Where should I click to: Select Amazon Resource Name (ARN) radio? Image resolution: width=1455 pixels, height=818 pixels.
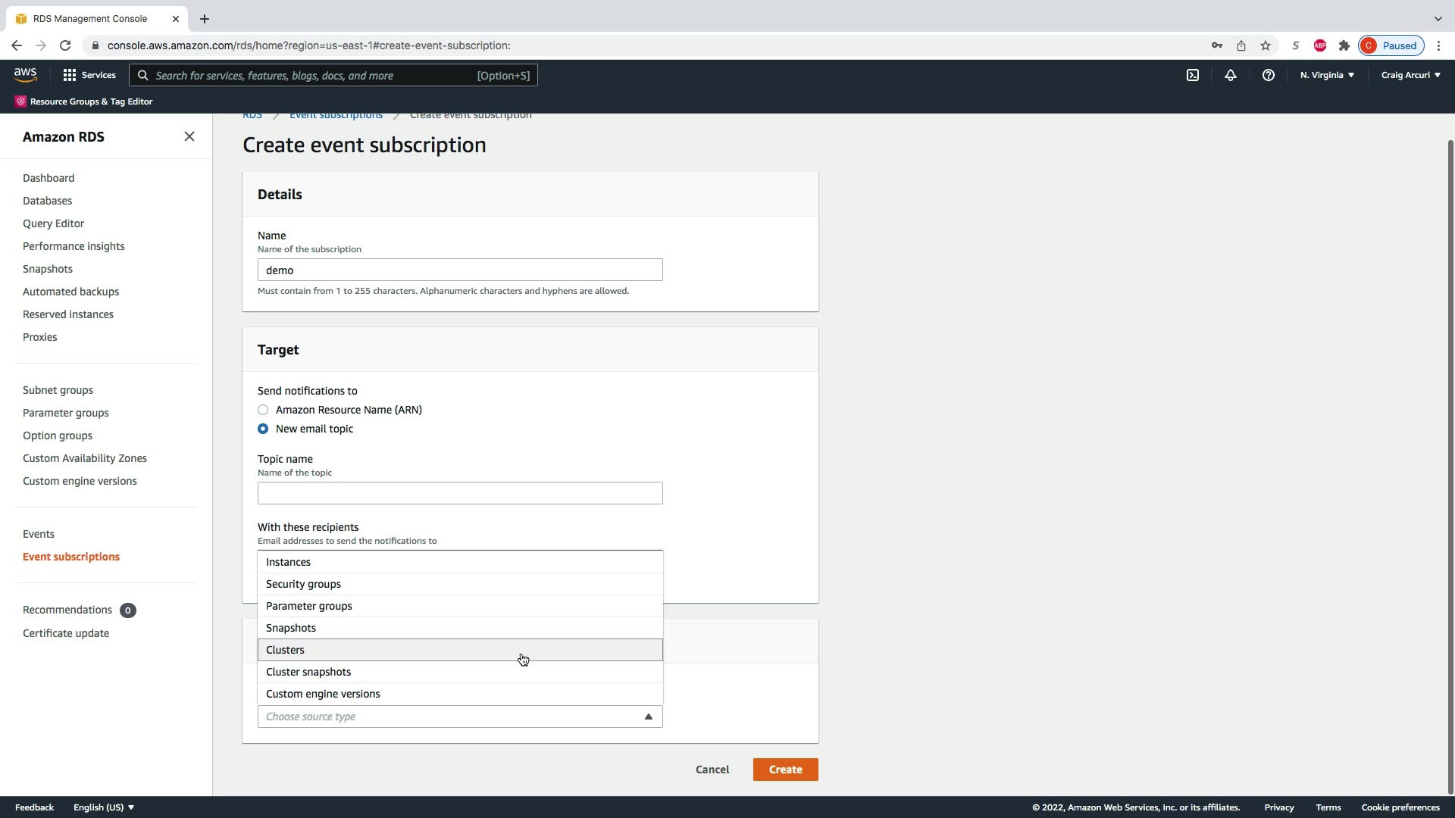[x=263, y=410]
